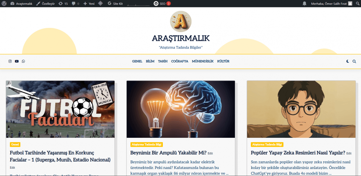Toggle dark mode moon icon
The image size is (361, 176).
pos(347,61)
